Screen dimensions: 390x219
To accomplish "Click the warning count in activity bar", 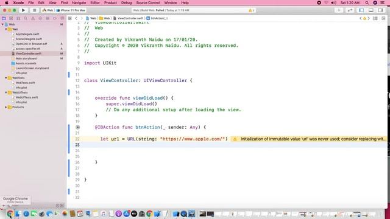I will point(252,10).
